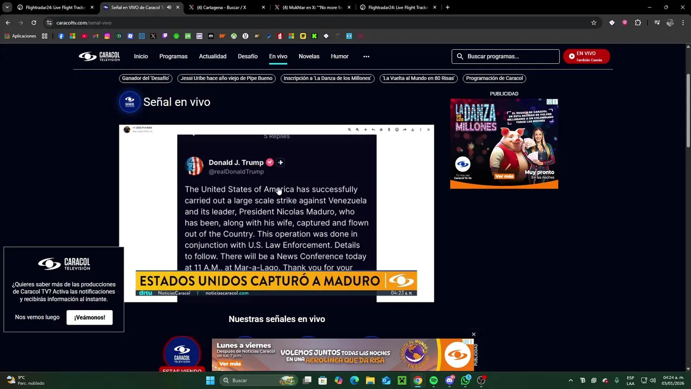The width and height of the screenshot is (691, 389).
Task: Open the La Danza de los Millones ad image
Action: coord(504,144)
